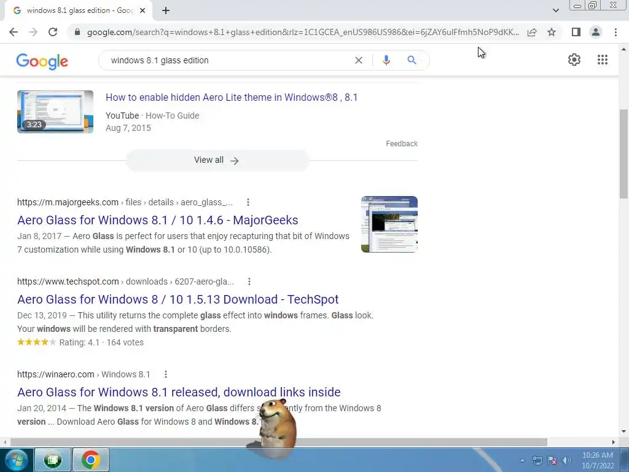Start voice search microphone
Image resolution: width=629 pixels, height=472 pixels.
(386, 60)
